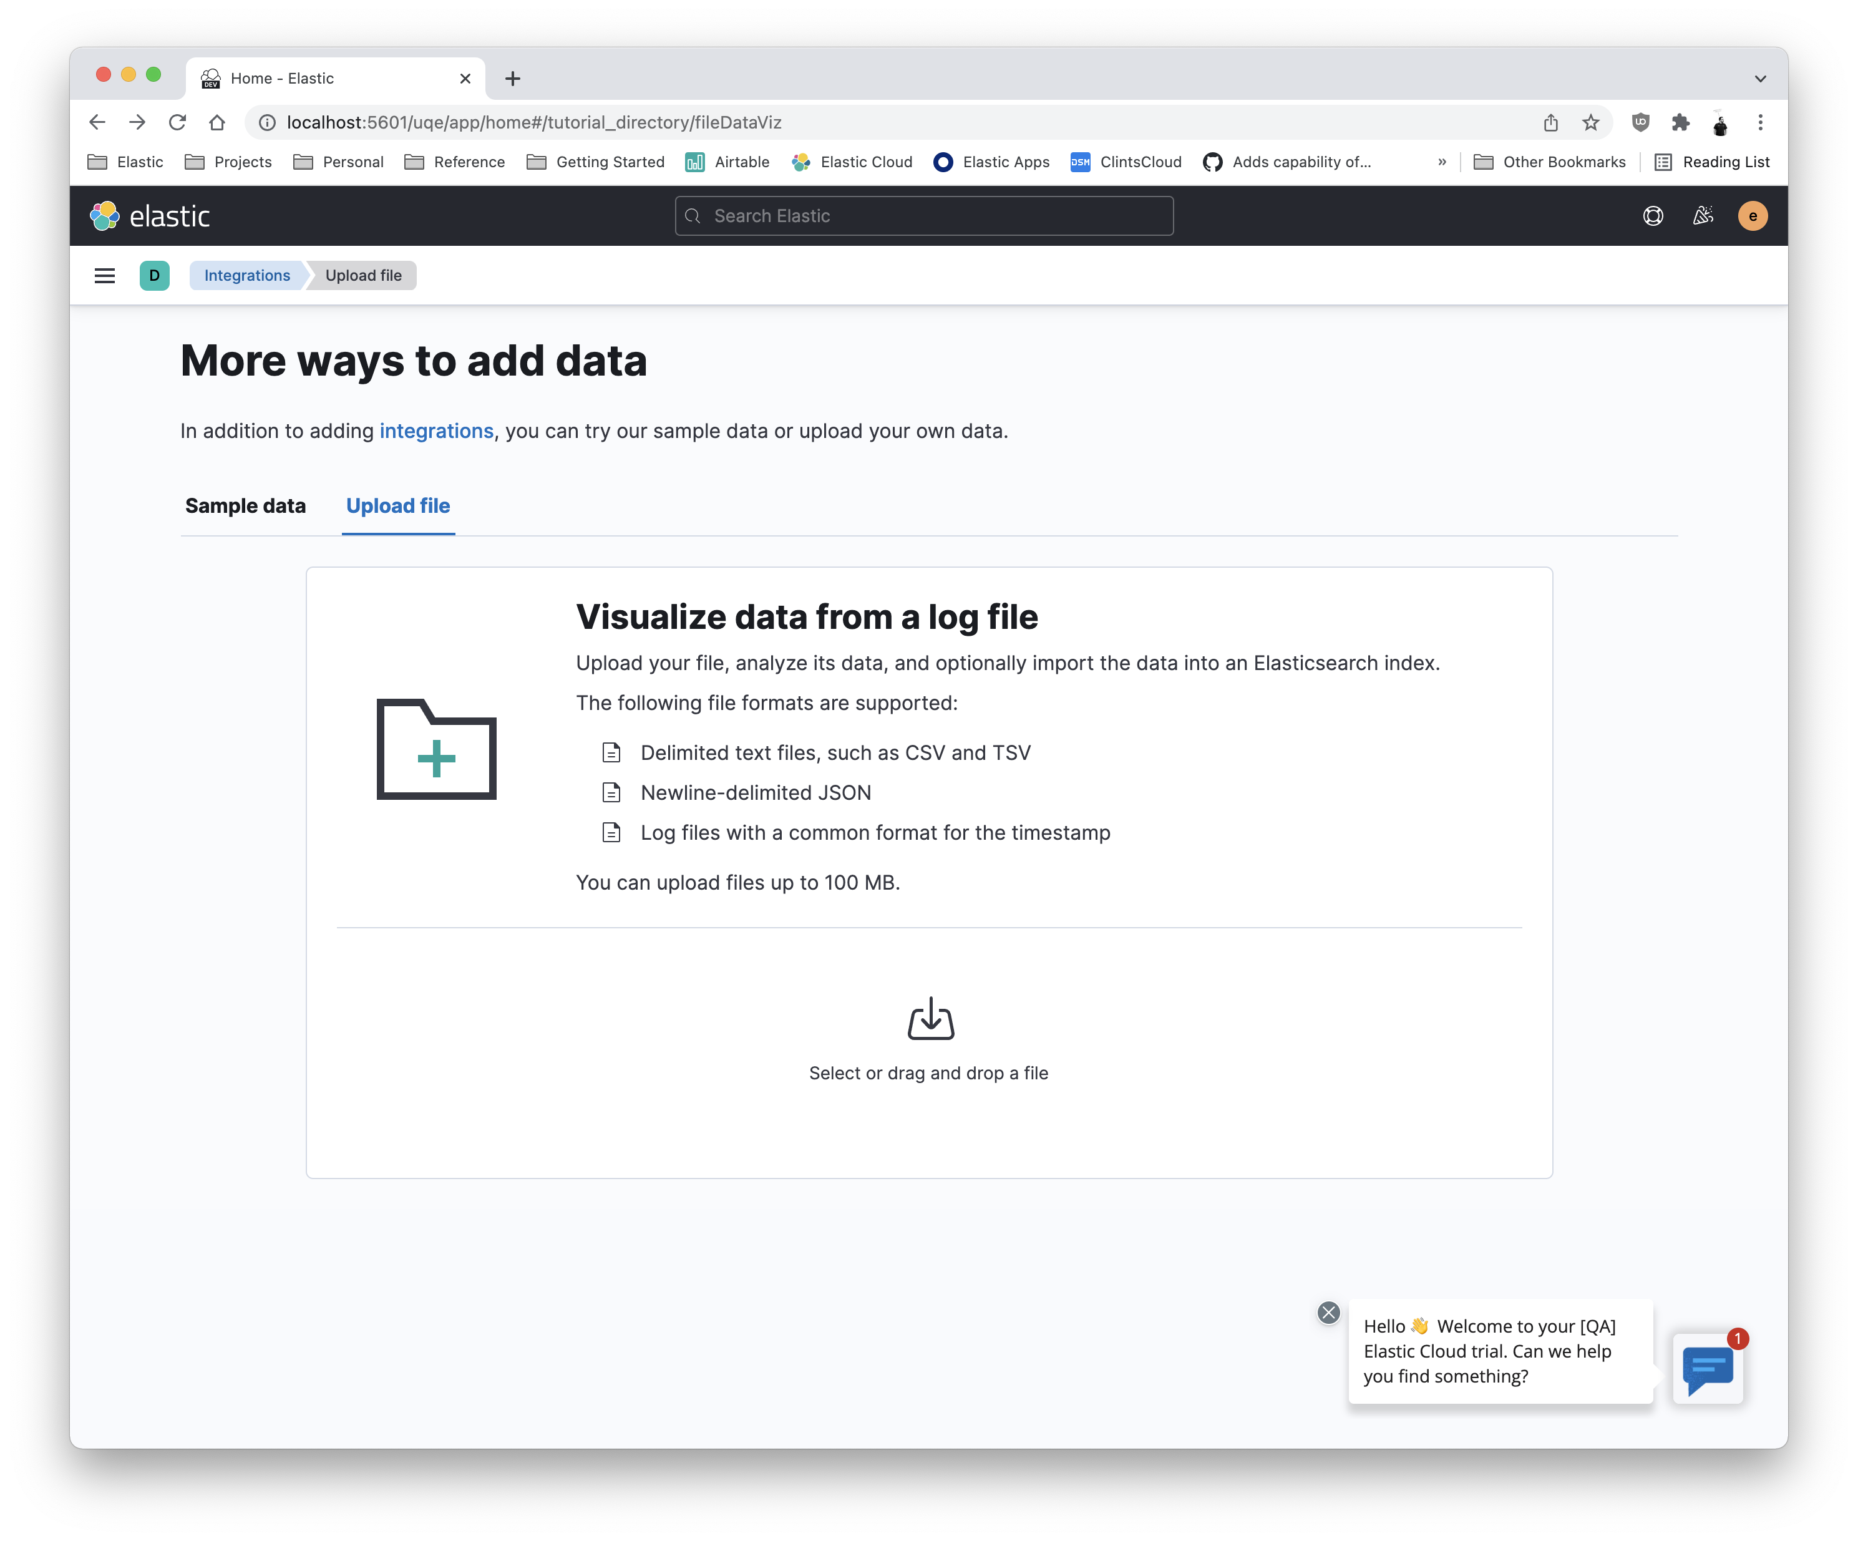Open the help menu lifebuoy icon
1858x1541 pixels.
coord(1653,216)
